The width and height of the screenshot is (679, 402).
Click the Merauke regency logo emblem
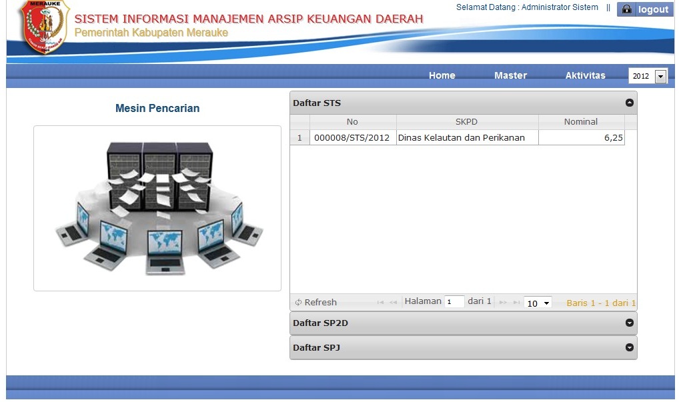43,27
